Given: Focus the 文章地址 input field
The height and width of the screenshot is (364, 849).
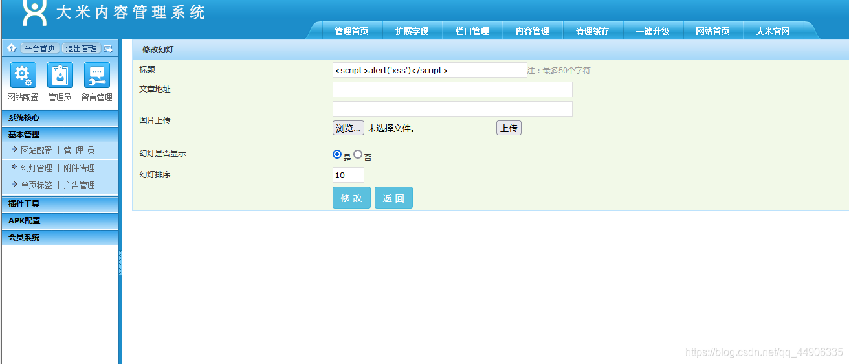Looking at the screenshot, I should pyautogui.click(x=452, y=89).
